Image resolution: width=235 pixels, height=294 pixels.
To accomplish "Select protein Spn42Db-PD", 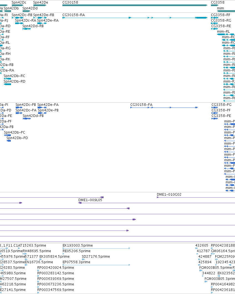I will pos(17,138).
